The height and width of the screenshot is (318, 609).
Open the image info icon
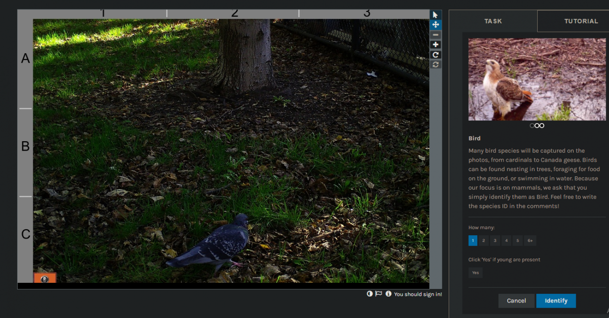[388, 294]
